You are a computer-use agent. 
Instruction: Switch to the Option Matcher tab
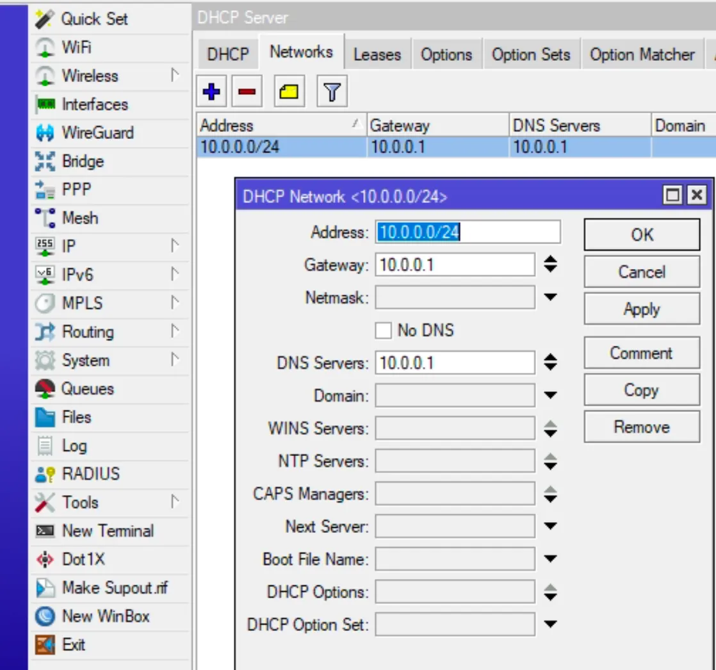[x=642, y=54]
